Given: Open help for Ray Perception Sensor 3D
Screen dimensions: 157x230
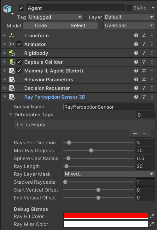Looking at the screenshot, I should [x=136, y=97].
